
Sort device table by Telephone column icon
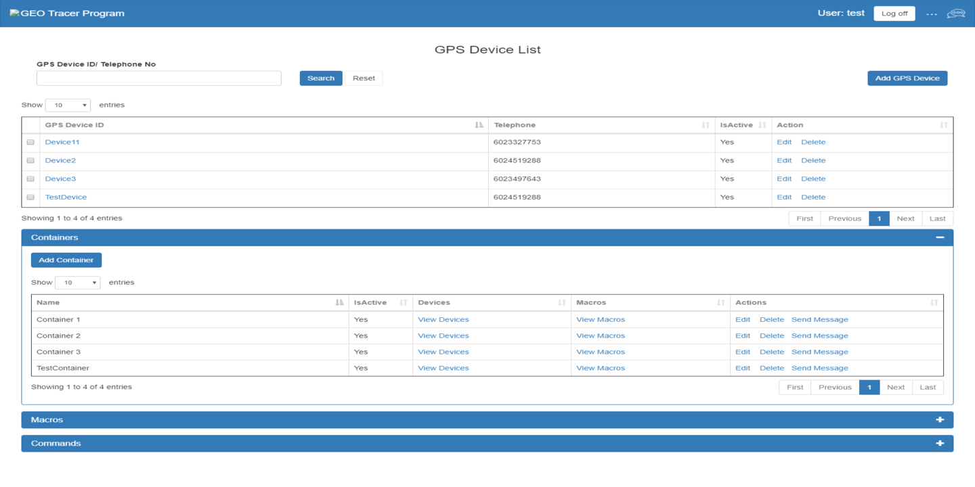pos(706,125)
